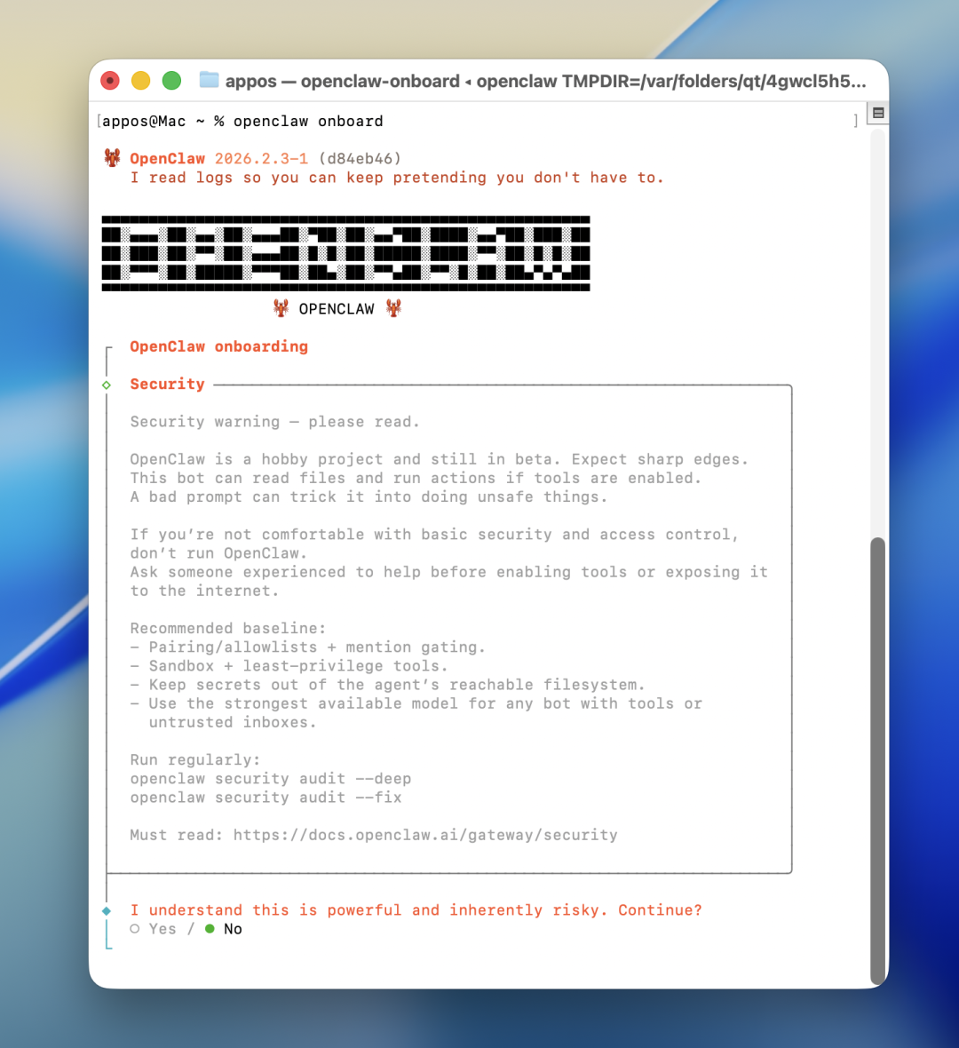The height and width of the screenshot is (1048, 959).
Task: Click the 'openclaw onboard' command text
Action: coord(308,121)
